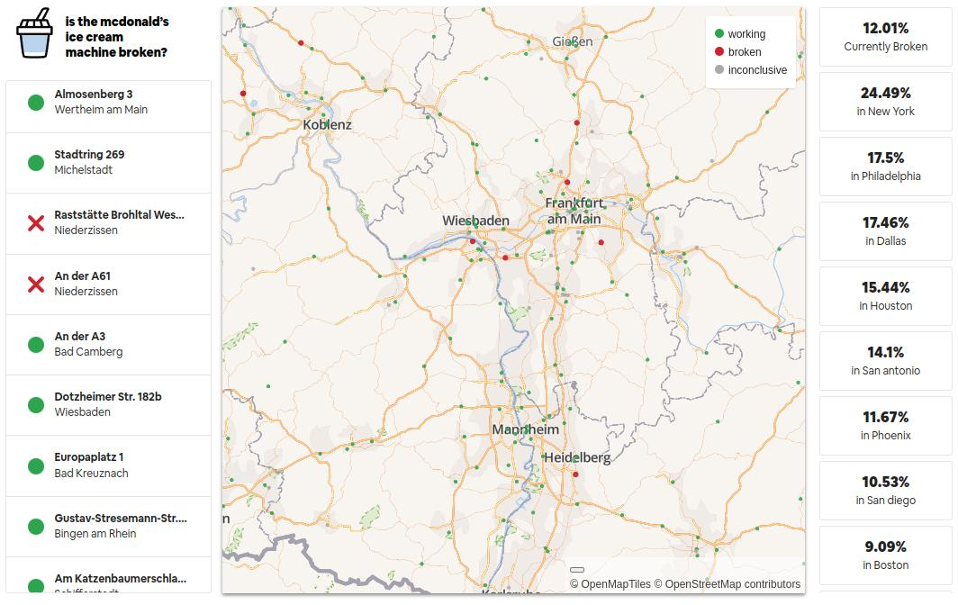Click the '9.09% in Boston' stat
The height and width of the screenshot is (605, 958).
coord(885,555)
